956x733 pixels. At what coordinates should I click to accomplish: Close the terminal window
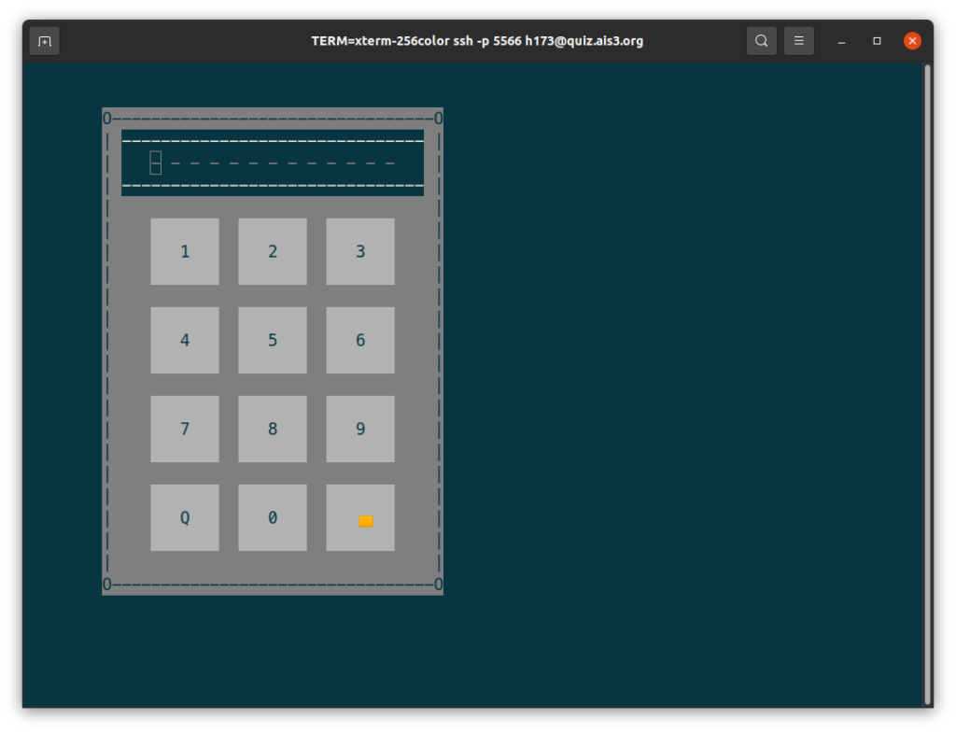(x=912, y=41)
